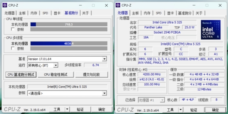Click 步进 value 3
The image size is (228, 114).
216,49
